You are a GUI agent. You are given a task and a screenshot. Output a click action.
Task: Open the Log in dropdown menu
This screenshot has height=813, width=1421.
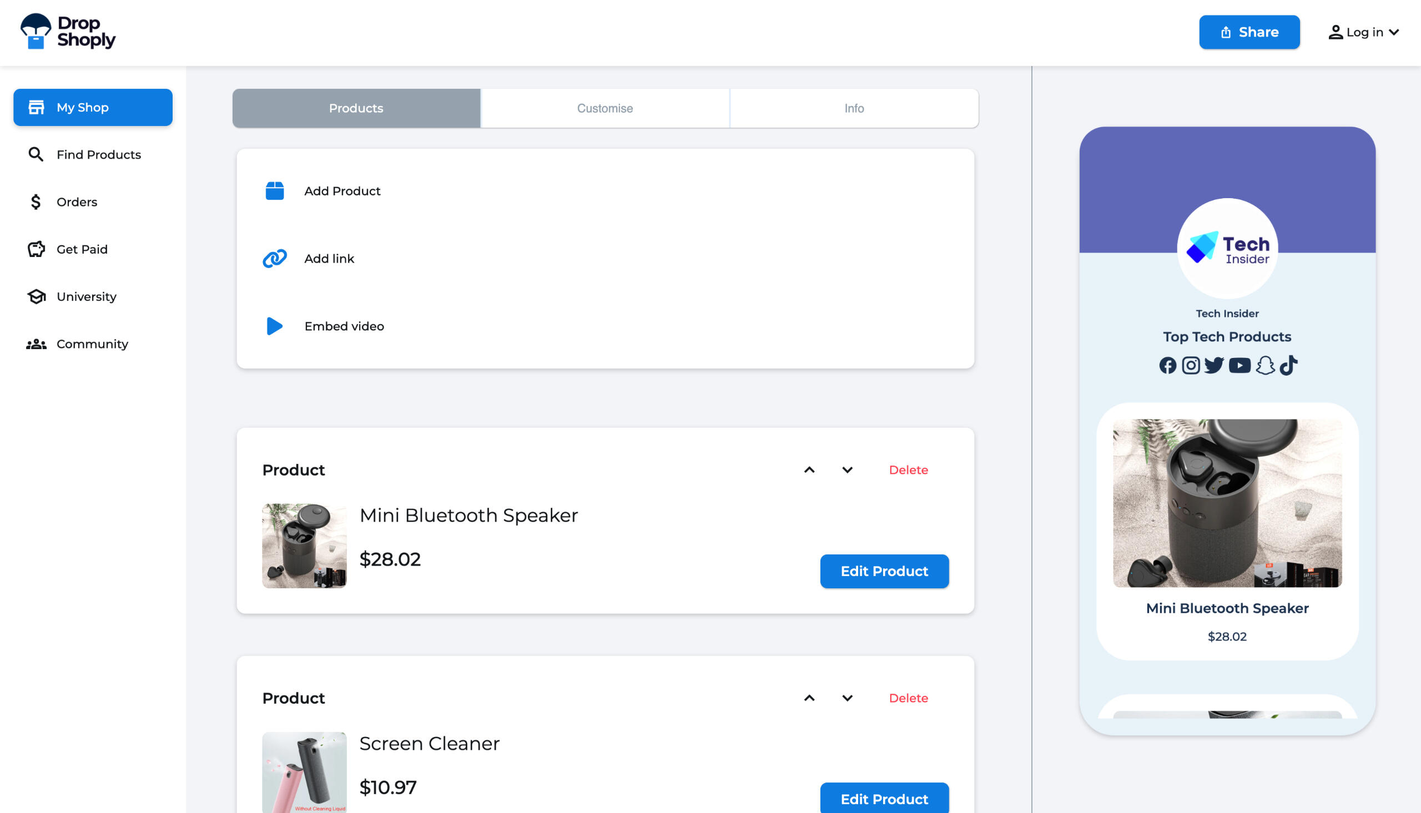click(1363, 32)
